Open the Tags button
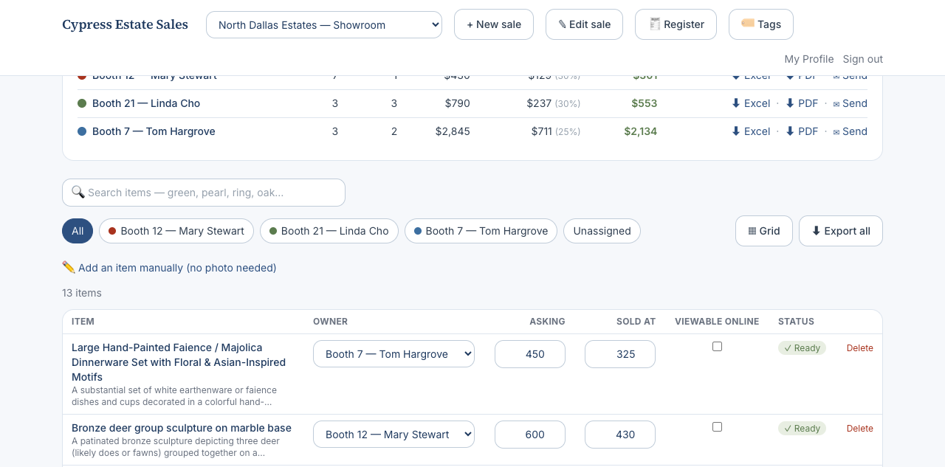This screenshot has width=945, height=467. pyautogui.click(x=761, y=24)
